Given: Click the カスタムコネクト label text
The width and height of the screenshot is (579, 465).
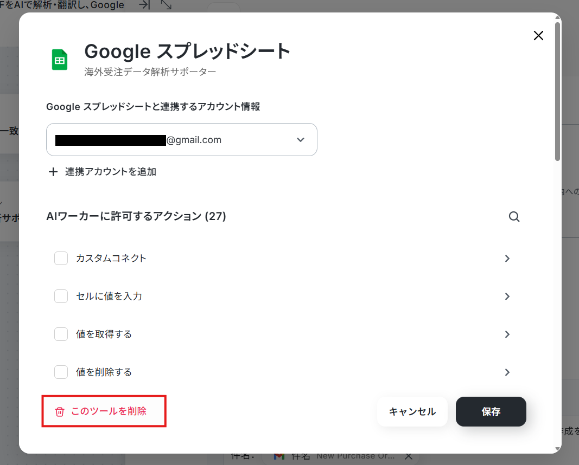Looking at the screenshot, I should click(111, 258).
